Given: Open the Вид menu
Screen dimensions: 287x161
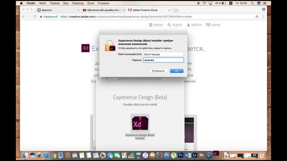Looking at the screenshot, I should click(65, 3).
